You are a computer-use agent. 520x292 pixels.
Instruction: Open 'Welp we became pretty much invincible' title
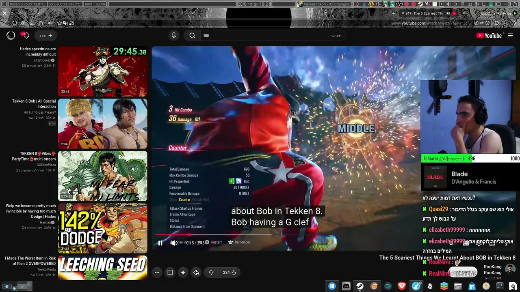(x=31, y=211)
